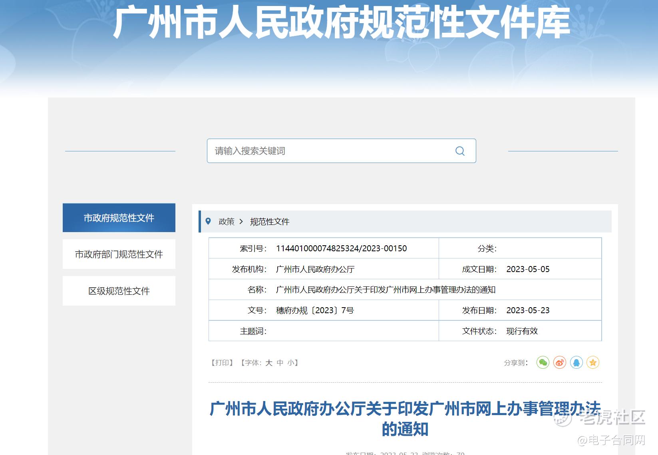Set font size to 小

pos(291,363)
